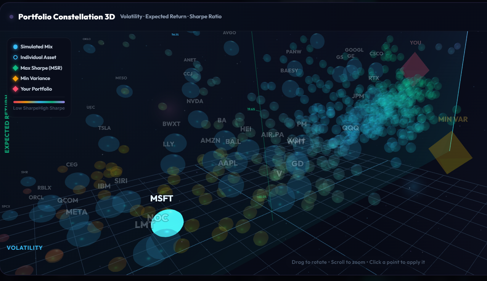Click the orange MIN VAR diamond marker
This screenshot has height=281, width=487.
tap(450, 152)
